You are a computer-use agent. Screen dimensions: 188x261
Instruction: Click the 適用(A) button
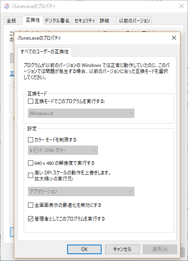point(160,249)
